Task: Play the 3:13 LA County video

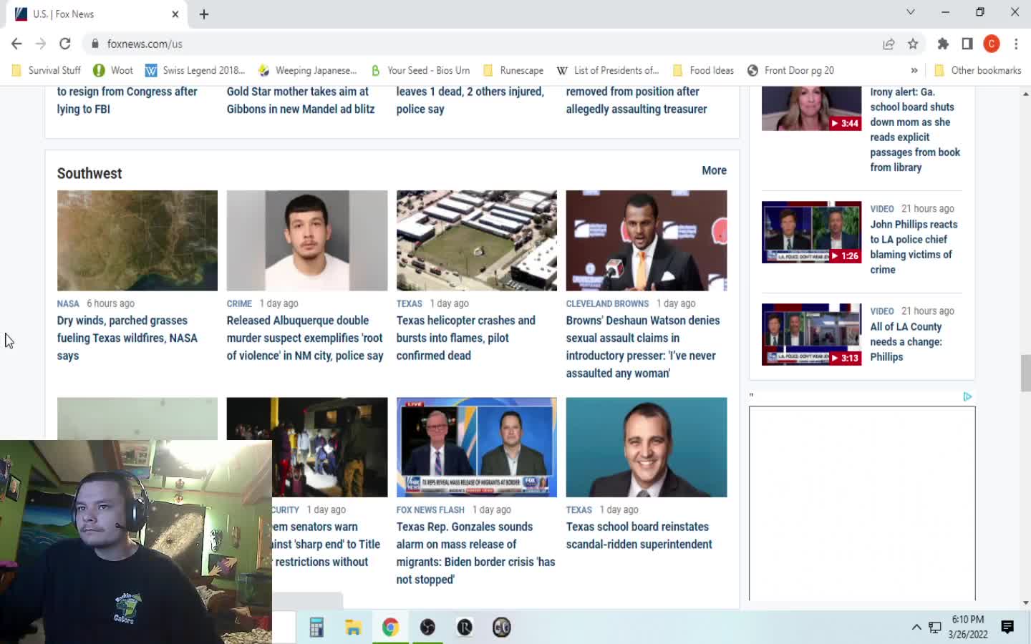Action: [811, 334]
